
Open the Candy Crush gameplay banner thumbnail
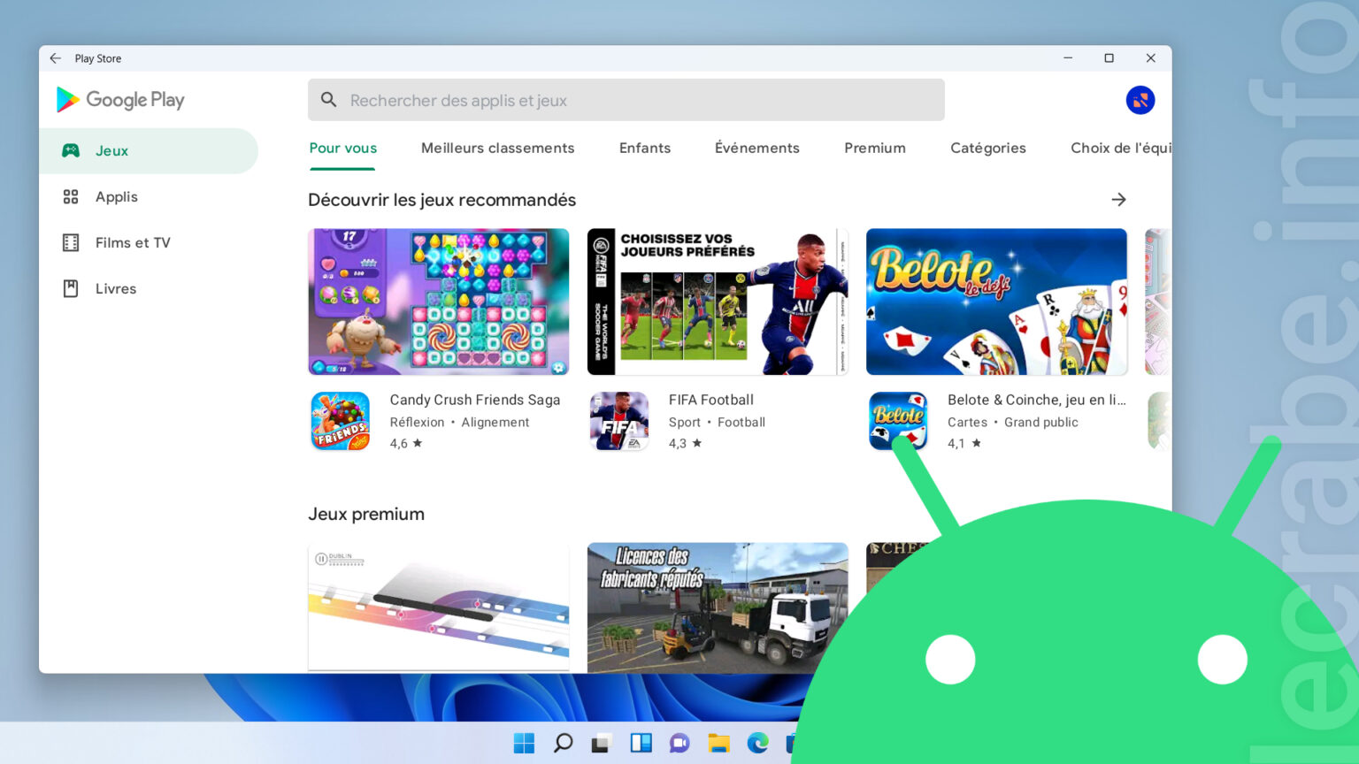tap(438, 301)
